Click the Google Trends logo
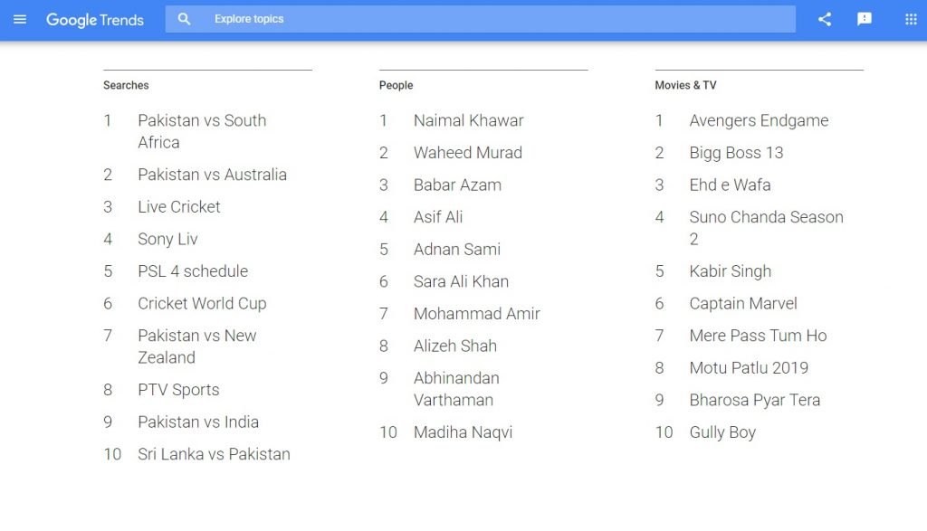The image size is (927, 531). (x=95, y=20)
